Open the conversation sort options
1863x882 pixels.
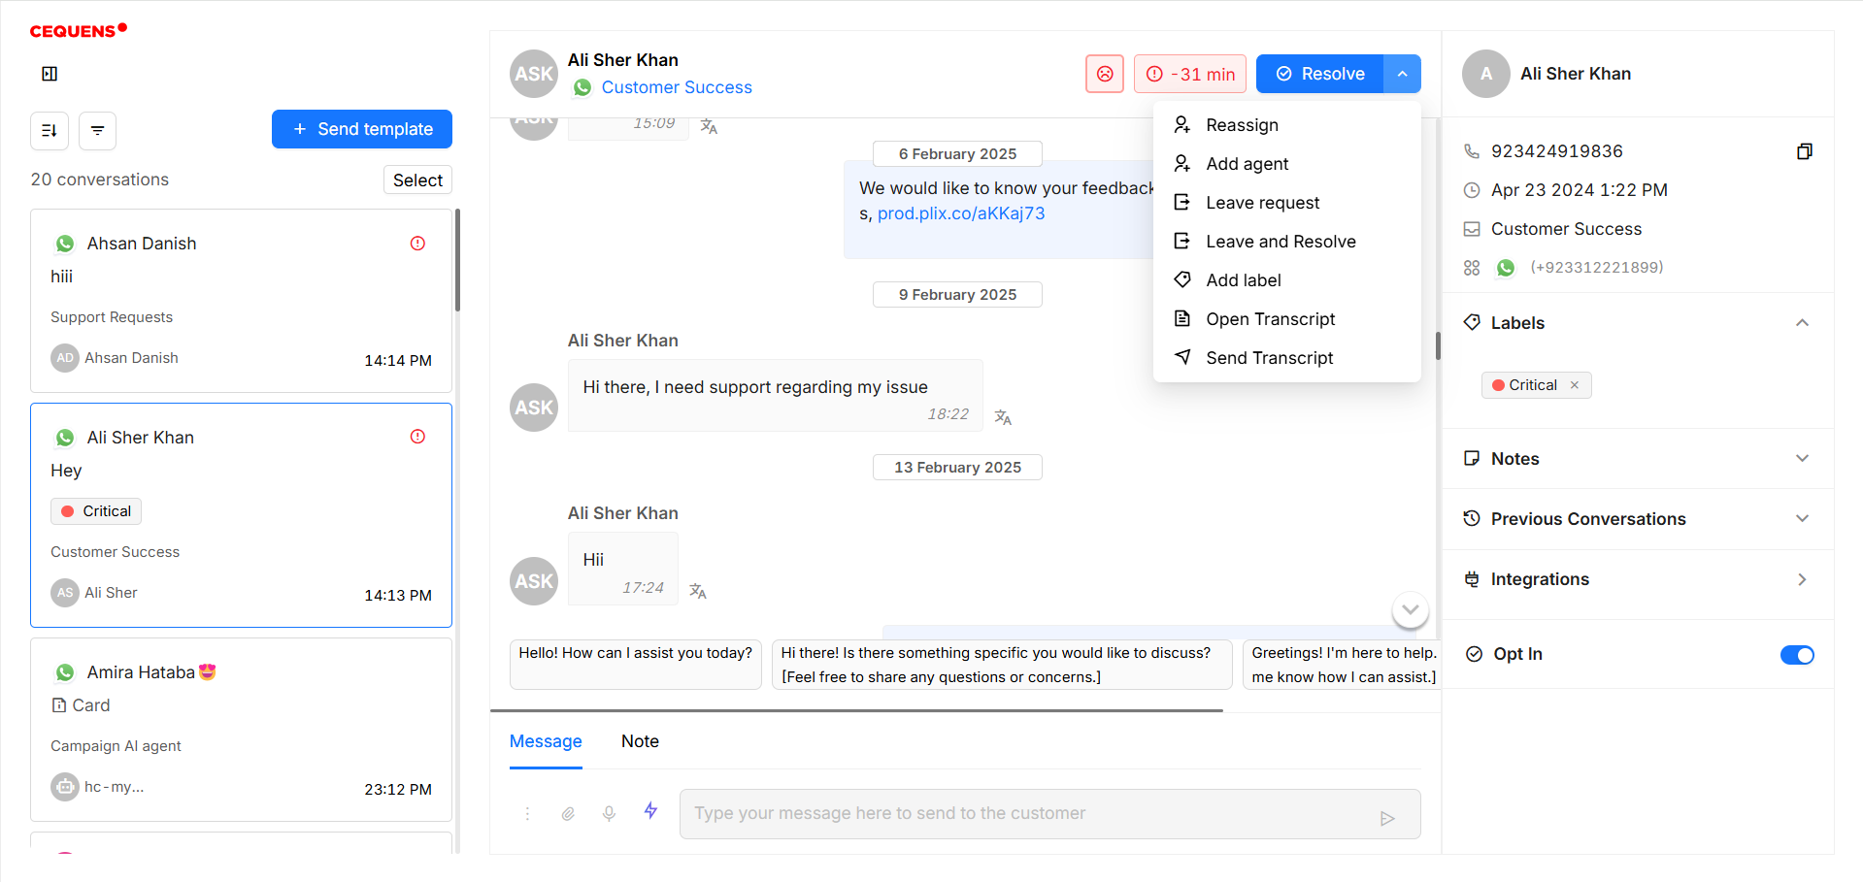50,130
